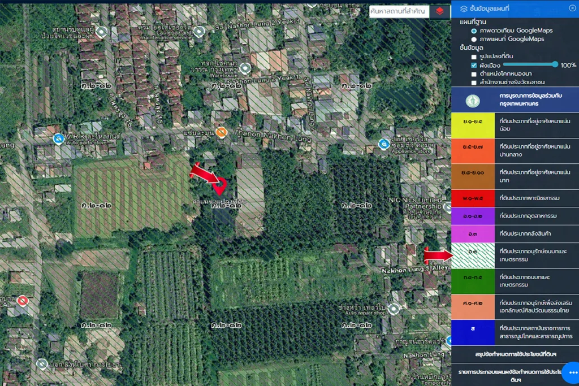Click the warehouse marker near Nakhon Lung 2 Yeak 1

245,68
